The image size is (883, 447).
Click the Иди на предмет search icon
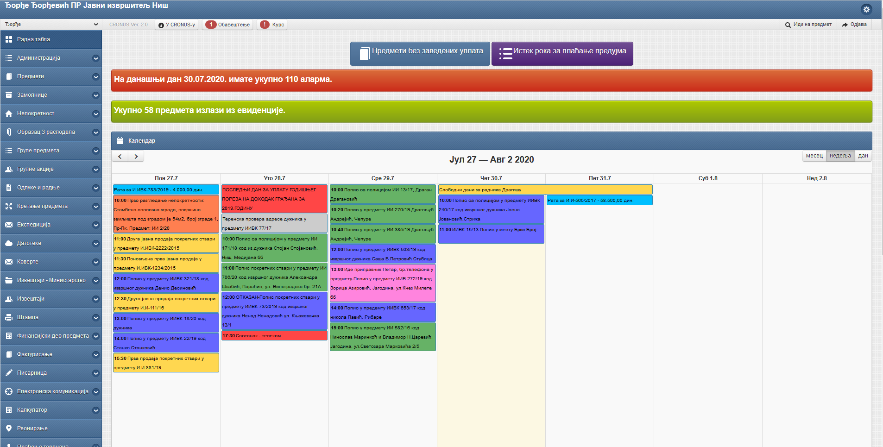[788, 25]
